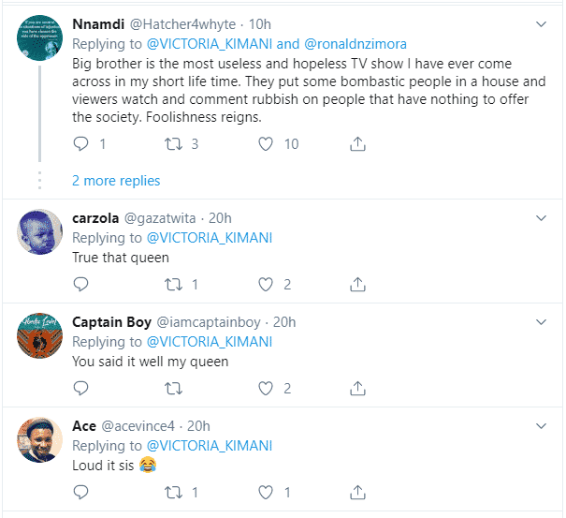Reply to carzola's 'True that queen' tweet

point(80,285)
